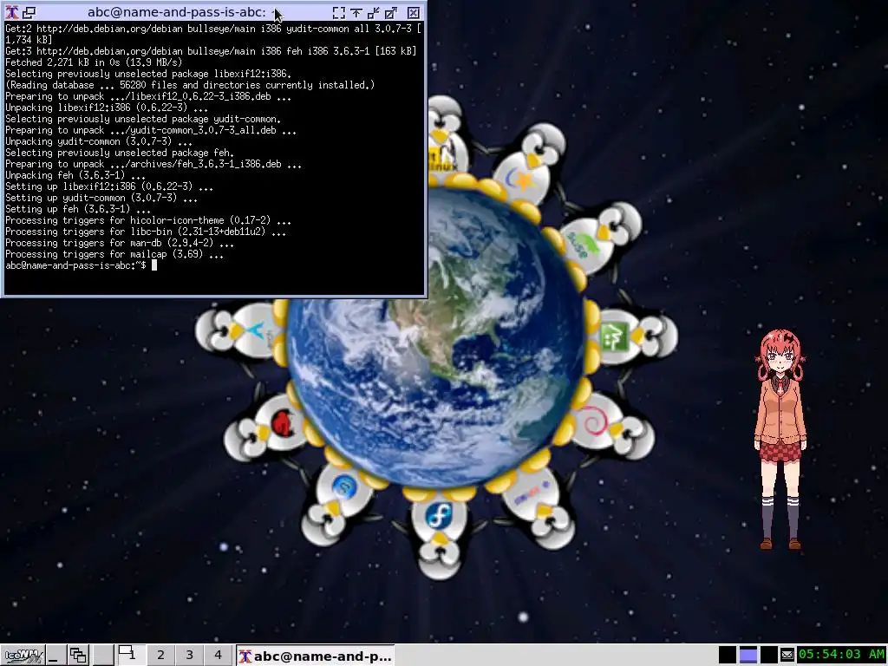
Task: Click 'Setting up feh (3.6.3-1)' line
Action: point(78,209)
